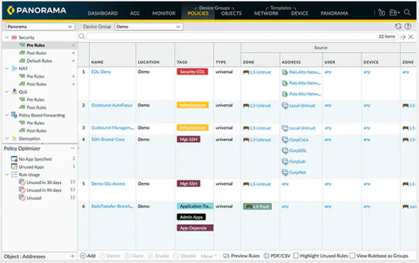
Task: Collapse the Policy Based Forwarding node
Action: tap(7, 115)
